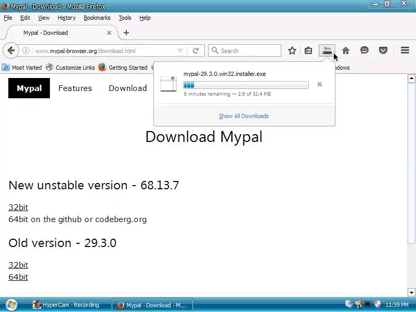Bookmark this page with the star icon
Viewport: 416px width, 312px height.
292,50
